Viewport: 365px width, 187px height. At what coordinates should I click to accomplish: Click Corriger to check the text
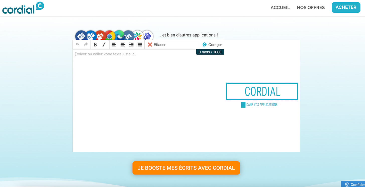(212, 45)
